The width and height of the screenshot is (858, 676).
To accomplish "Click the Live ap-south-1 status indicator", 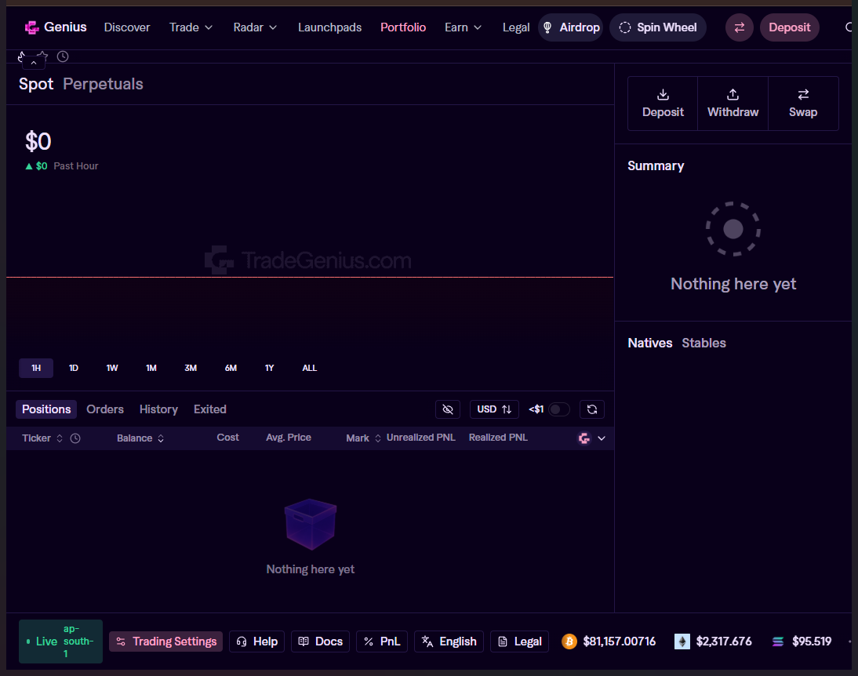I will pyautogui.click(x=60, y=641).
